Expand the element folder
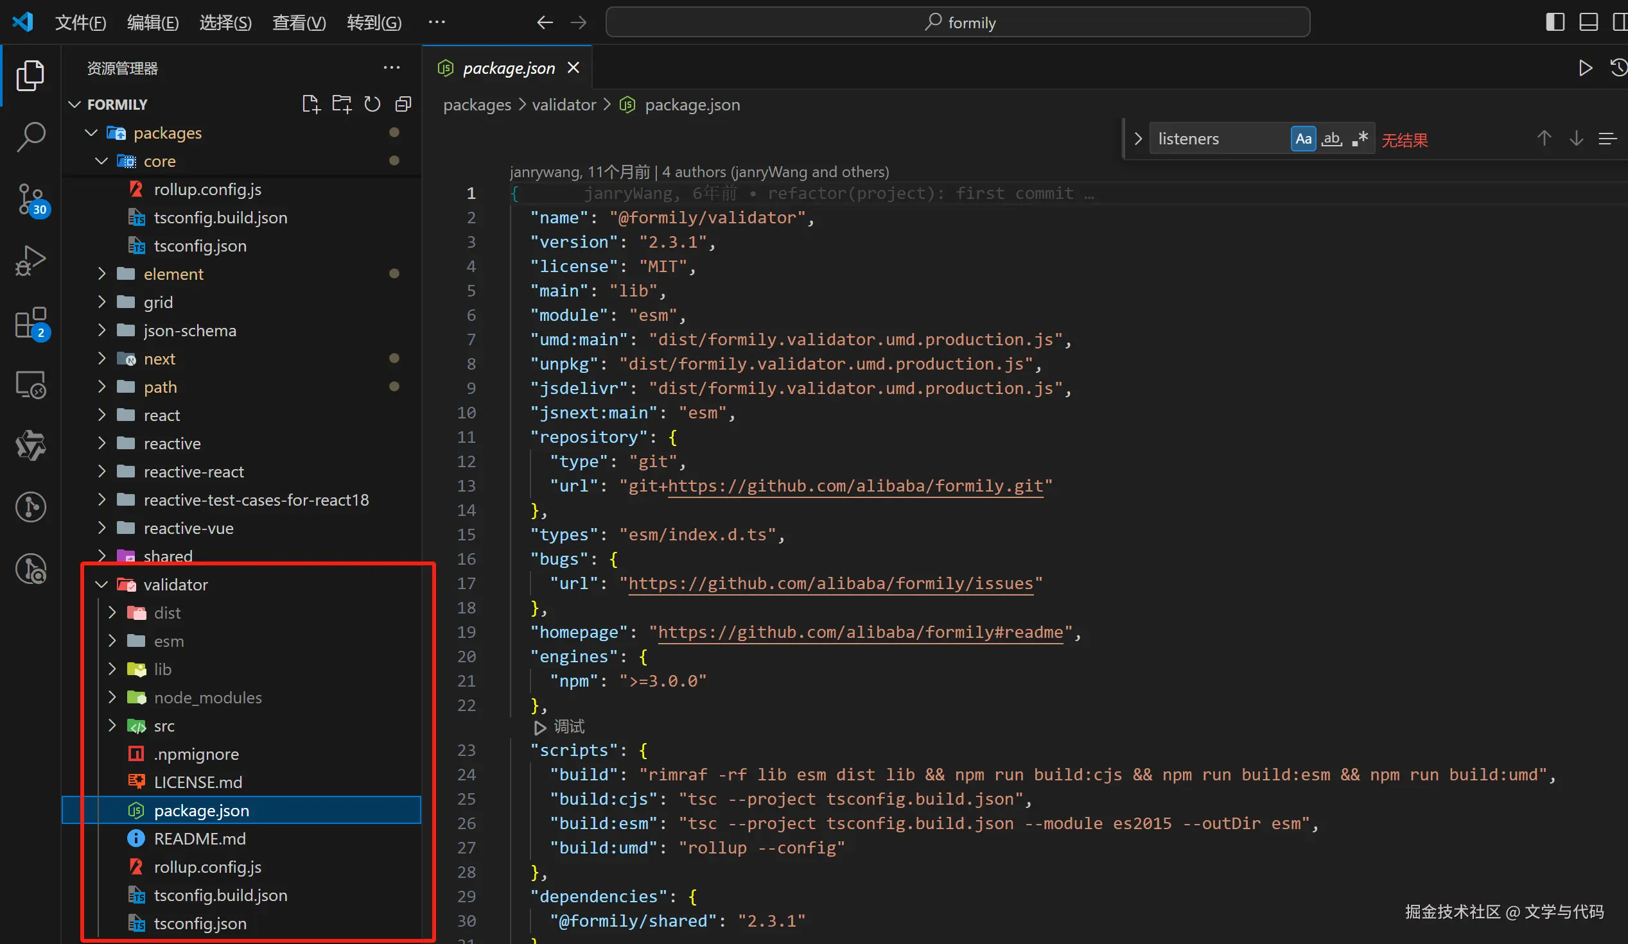This screenshot has width=1628, height=944. [173, 274]
